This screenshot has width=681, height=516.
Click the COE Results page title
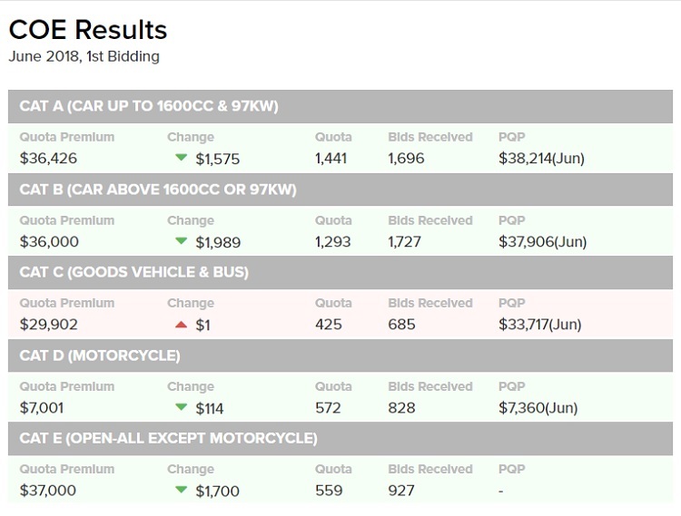coord(88,30)
